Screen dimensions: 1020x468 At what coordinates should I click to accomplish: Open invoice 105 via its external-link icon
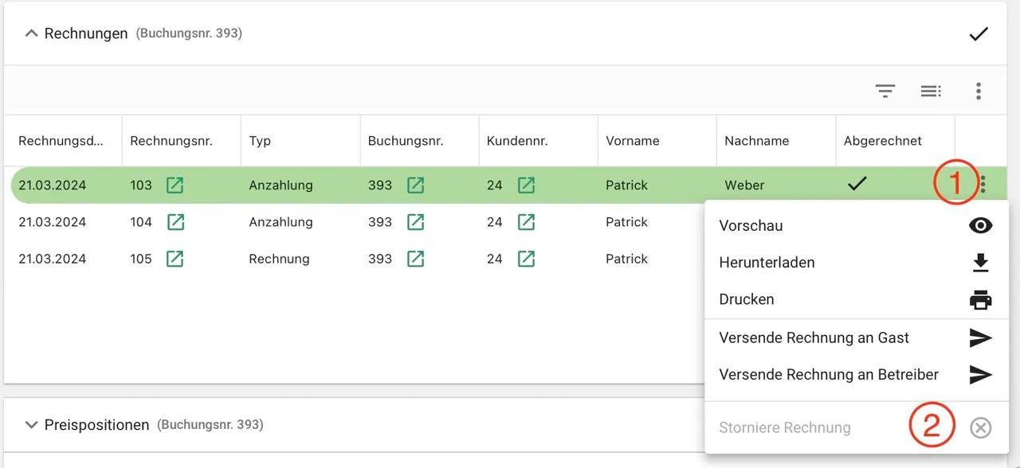[175, 259]
